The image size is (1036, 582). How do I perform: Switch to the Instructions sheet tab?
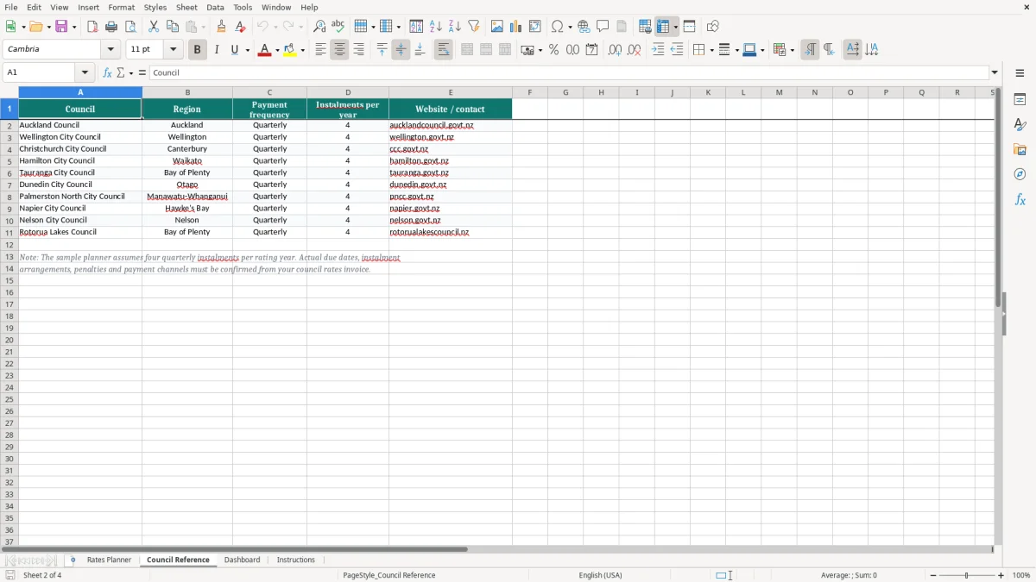pos(295,560)
